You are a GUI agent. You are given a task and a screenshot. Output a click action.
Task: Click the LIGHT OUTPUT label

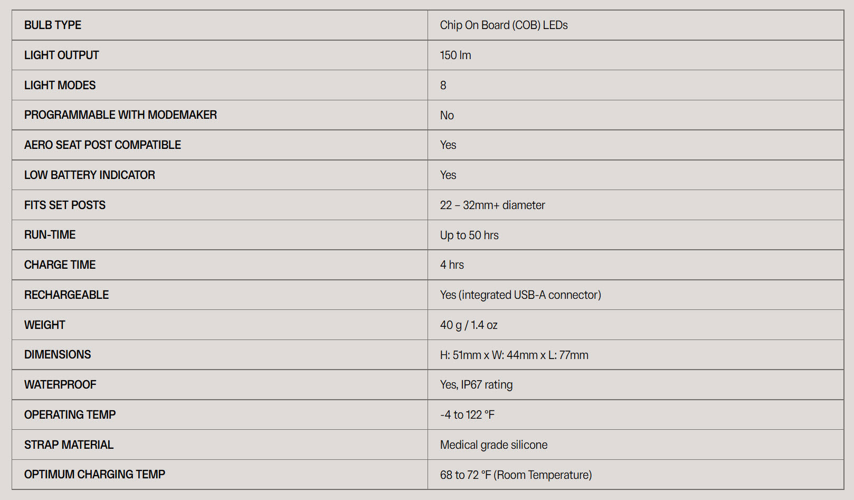(61, 55)
